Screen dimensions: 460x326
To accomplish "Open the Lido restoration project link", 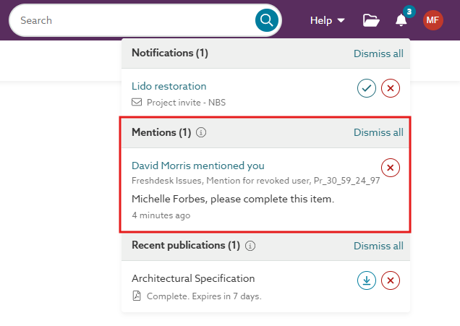I will [169, 86].
